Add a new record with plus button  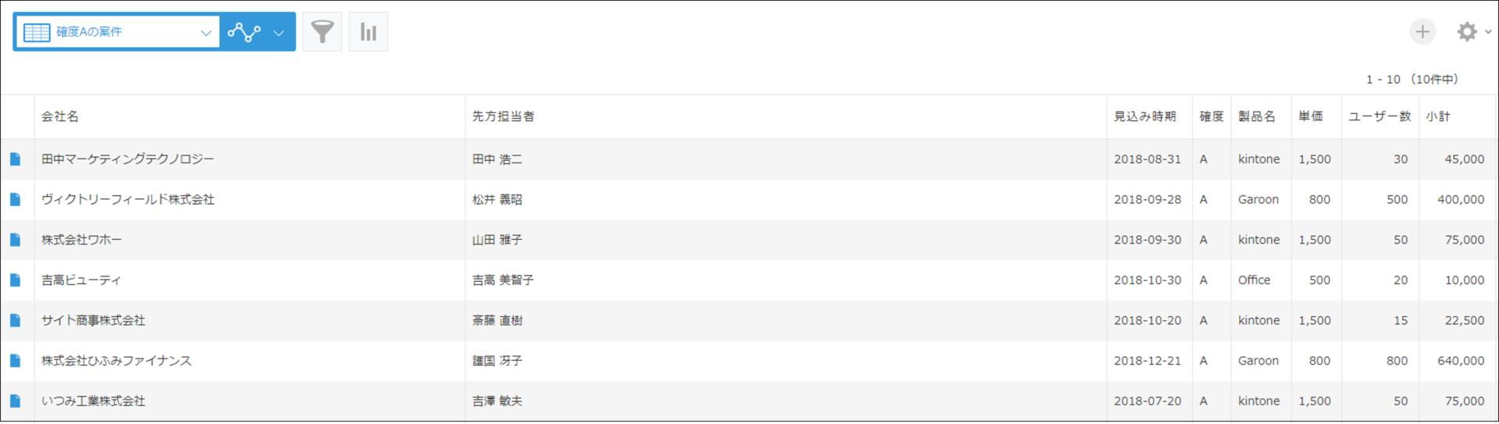click(x=1422, y=31)
